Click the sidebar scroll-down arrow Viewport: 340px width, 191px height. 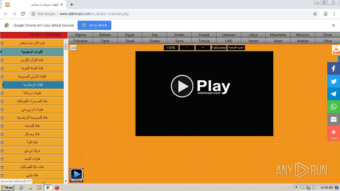click(66, 181)
